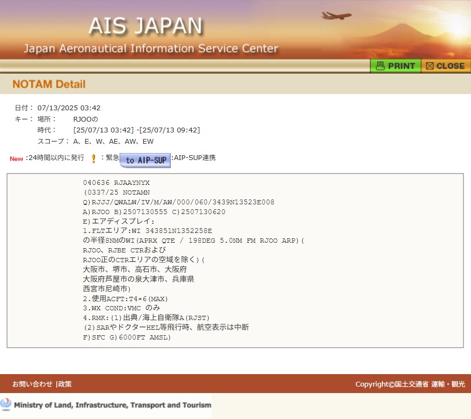Screen dimensions: 471x419
Task: Select the 1.FLTエリア:WI 343851N1352258E line
Action: [x=148, y=231]
